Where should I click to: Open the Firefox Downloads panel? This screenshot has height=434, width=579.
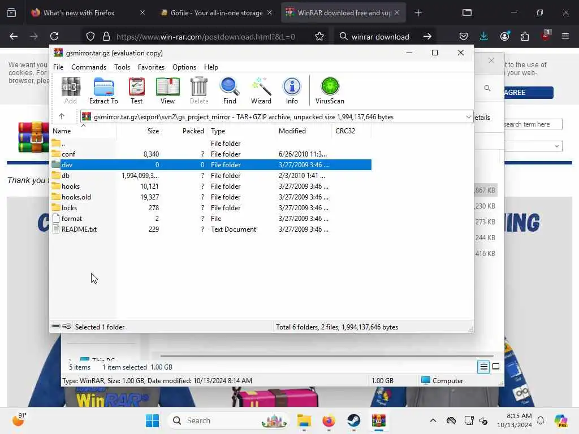(484, 36)
